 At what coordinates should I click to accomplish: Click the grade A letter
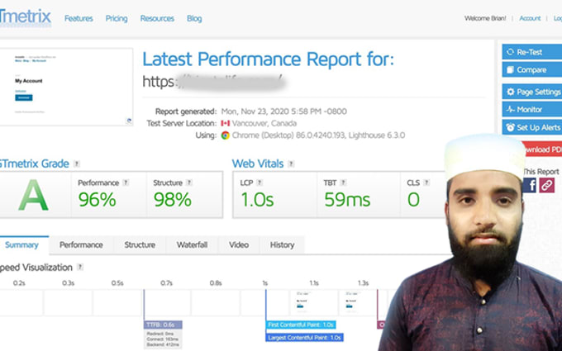[33, 195]
